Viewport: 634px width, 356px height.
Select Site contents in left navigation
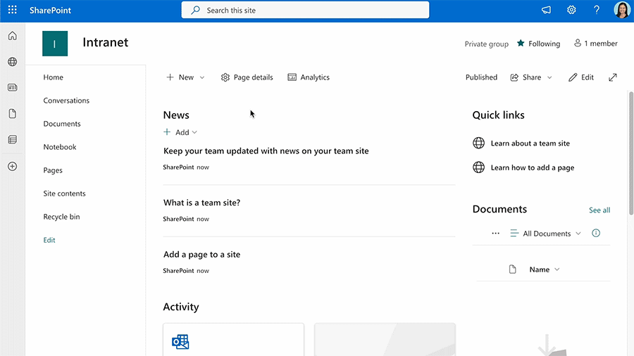(x=64, y=193)
